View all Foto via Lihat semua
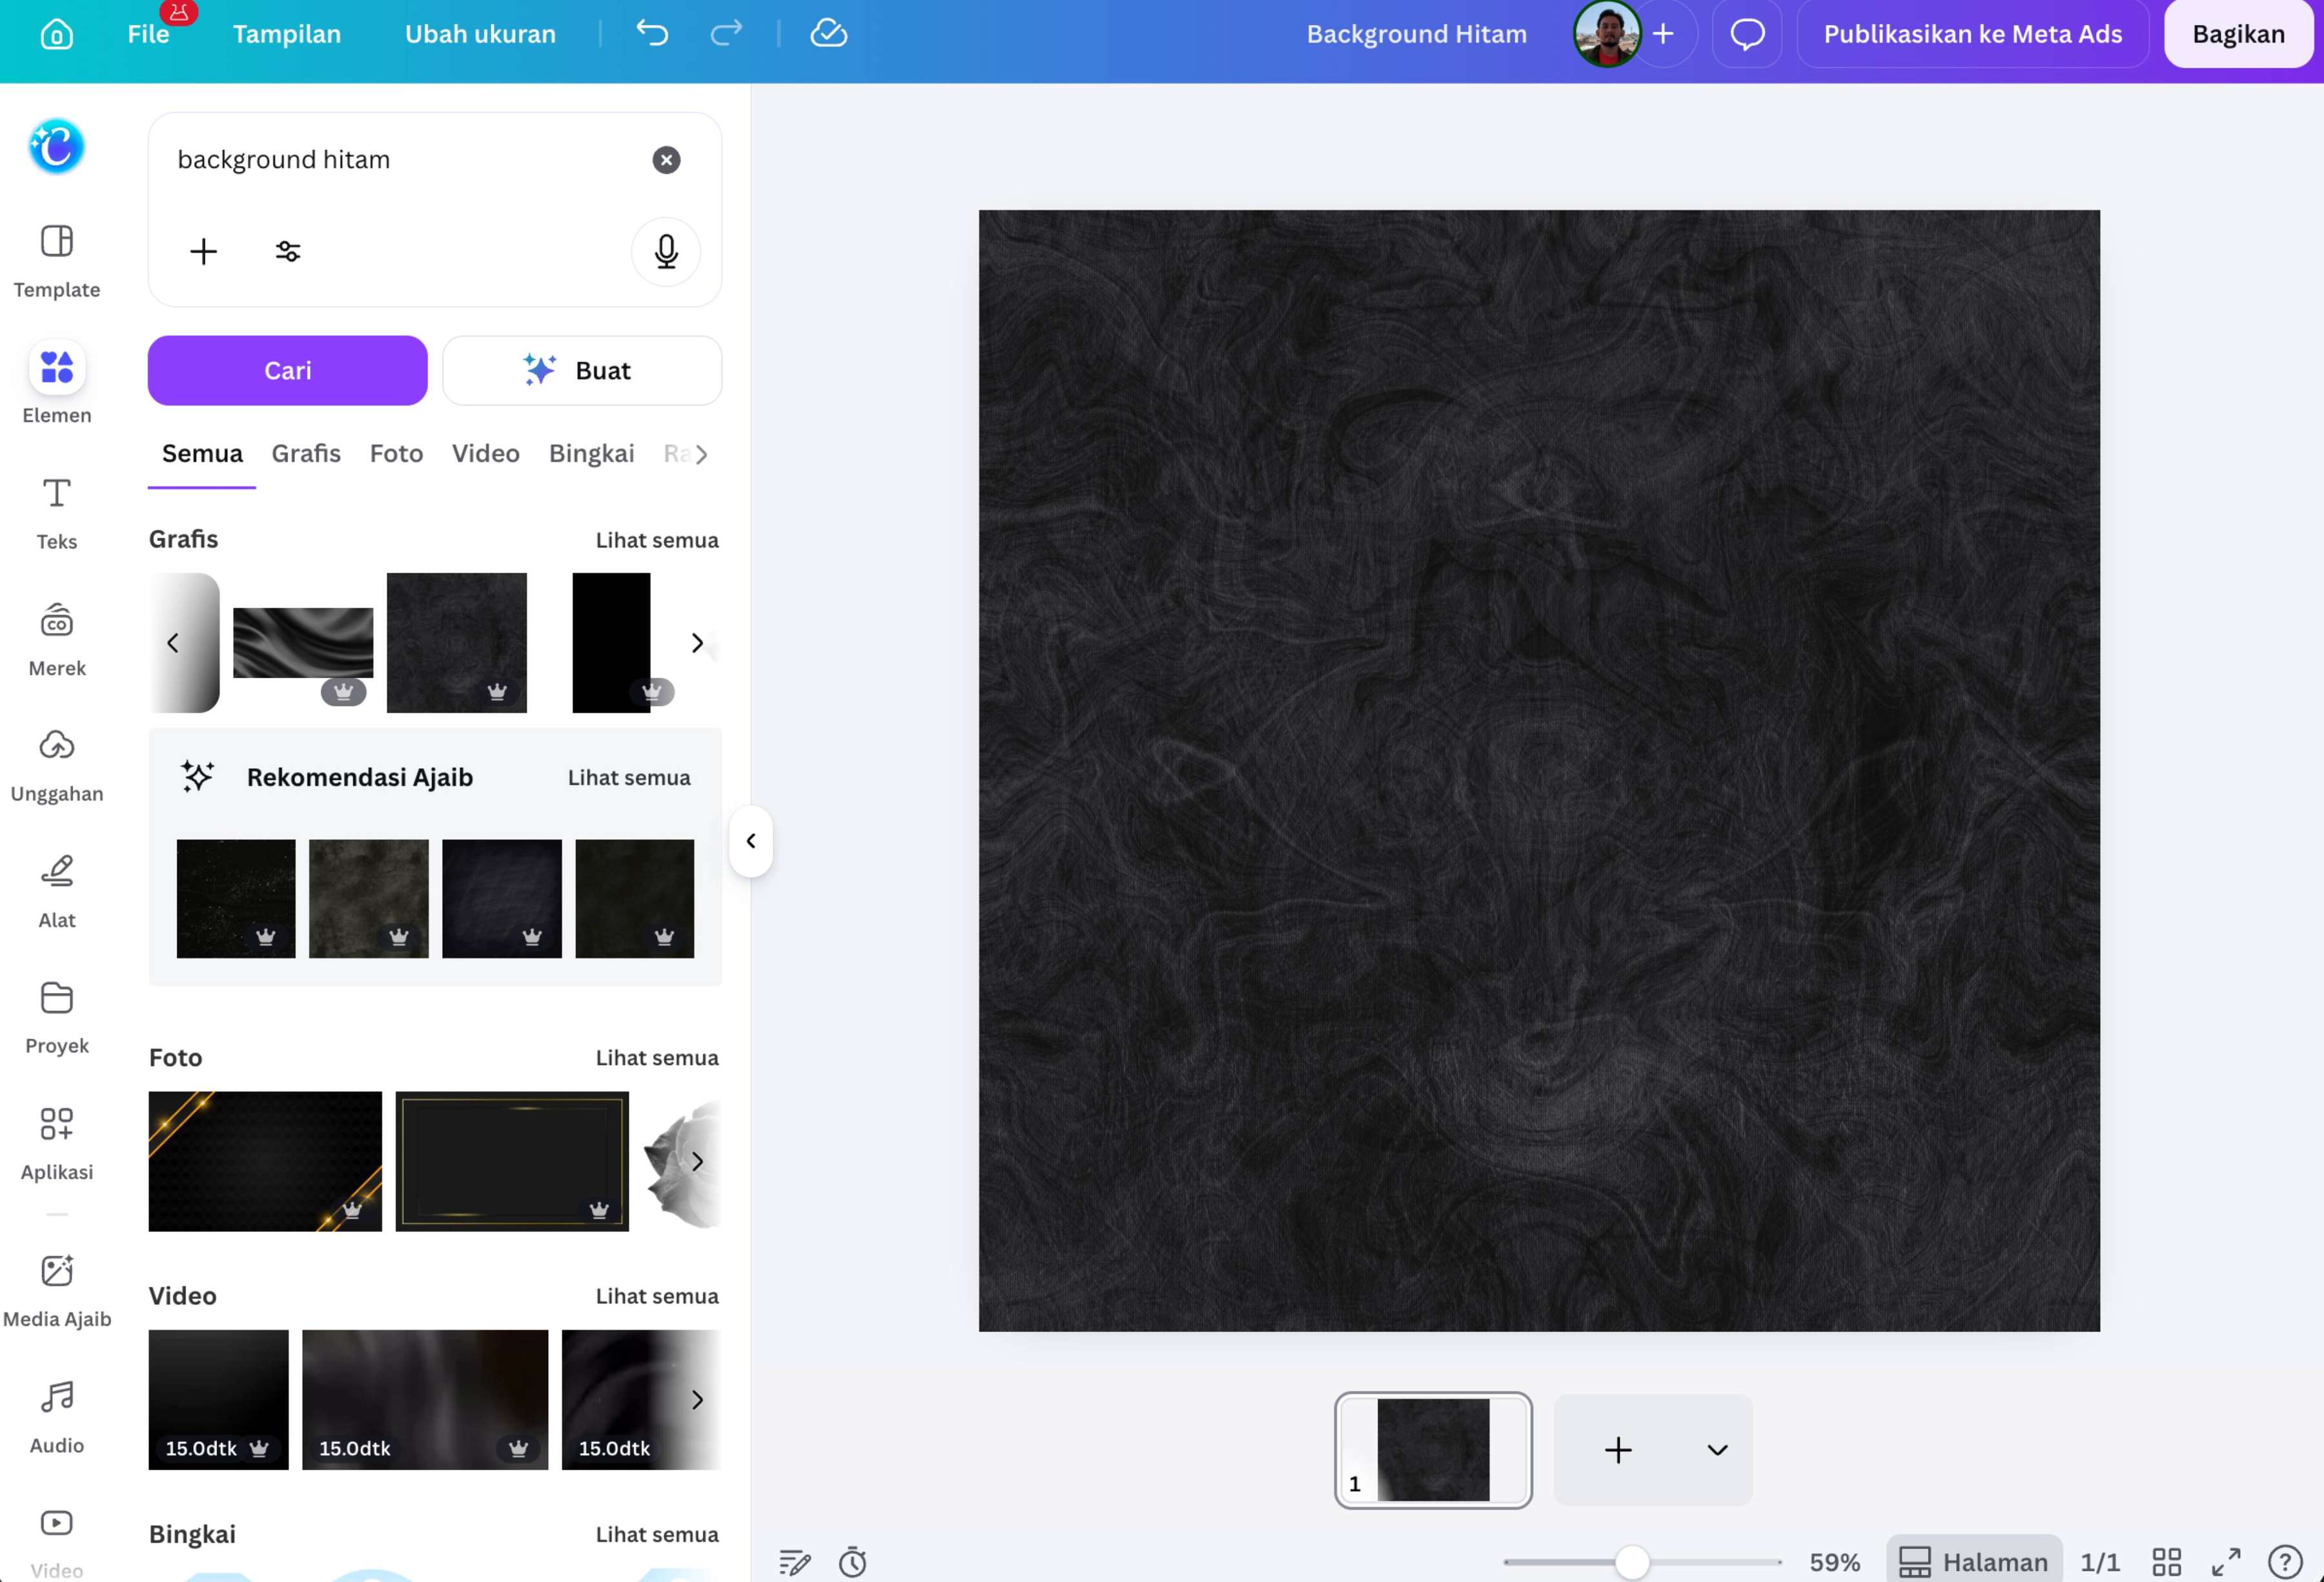Viewport: 2324px width, 1582px height. click(657, 1058)
